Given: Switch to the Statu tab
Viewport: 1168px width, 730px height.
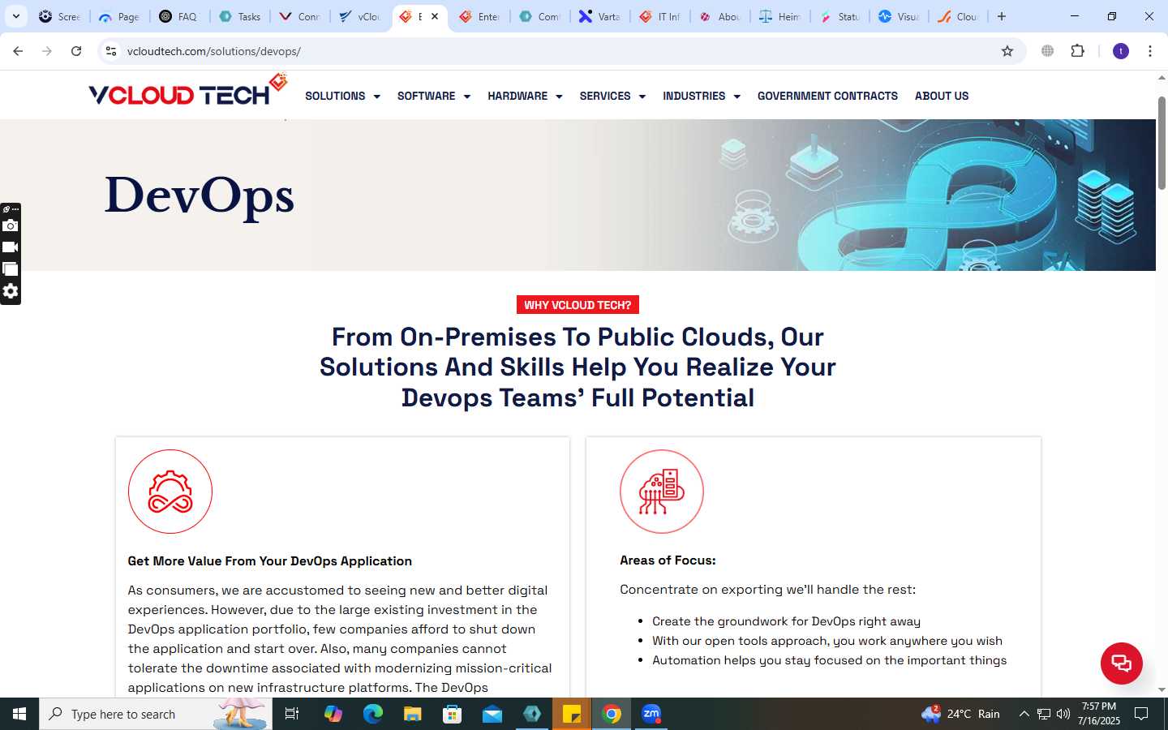Looking at the screenshot, I should (839, 16).
